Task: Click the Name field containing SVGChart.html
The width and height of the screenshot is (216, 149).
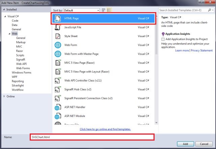Action: click(92, 137)
